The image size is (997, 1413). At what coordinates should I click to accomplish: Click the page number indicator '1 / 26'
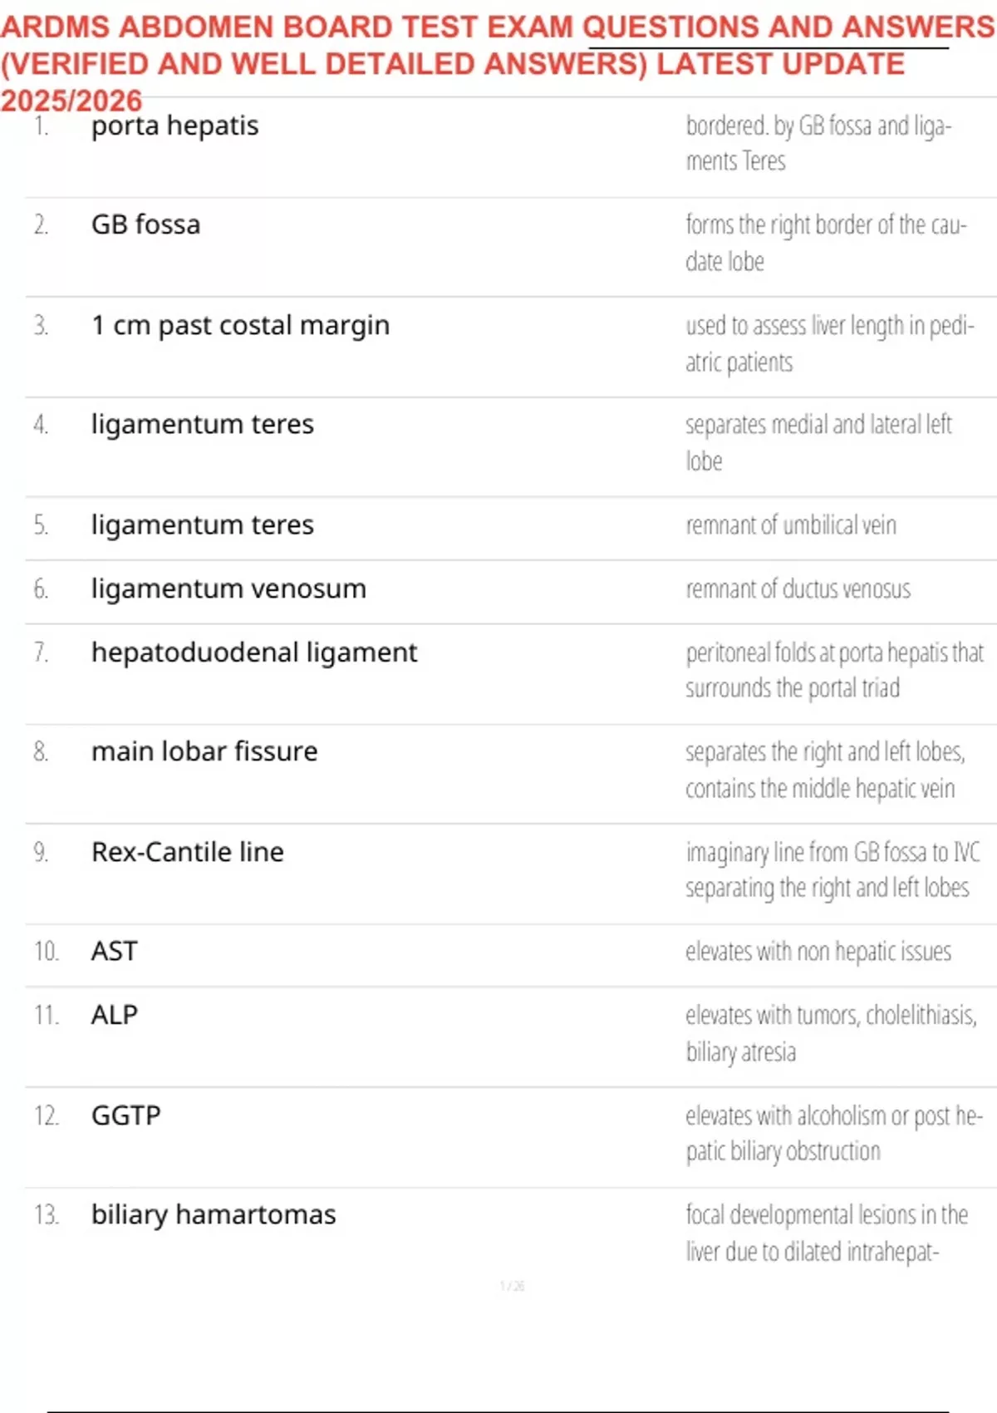pos(512,1286)
